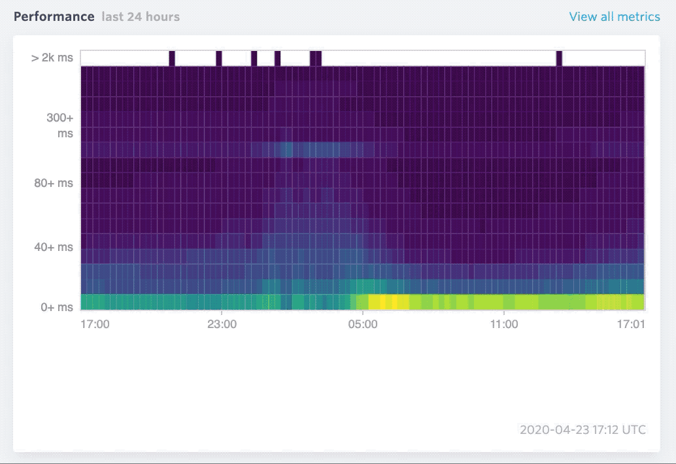Select the >2k ms spike bar near 00:30

[x=253, y=57]
